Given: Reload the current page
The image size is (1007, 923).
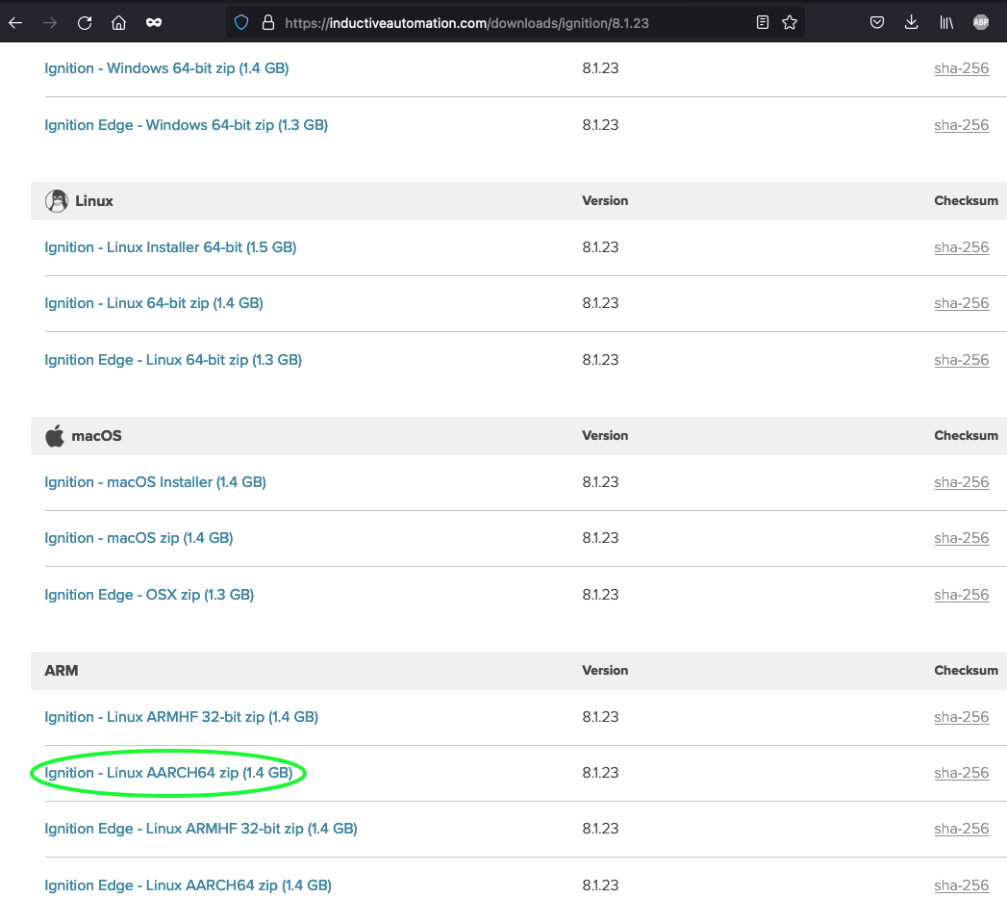Looking at the screenshot, I should [x=84, y=23].
